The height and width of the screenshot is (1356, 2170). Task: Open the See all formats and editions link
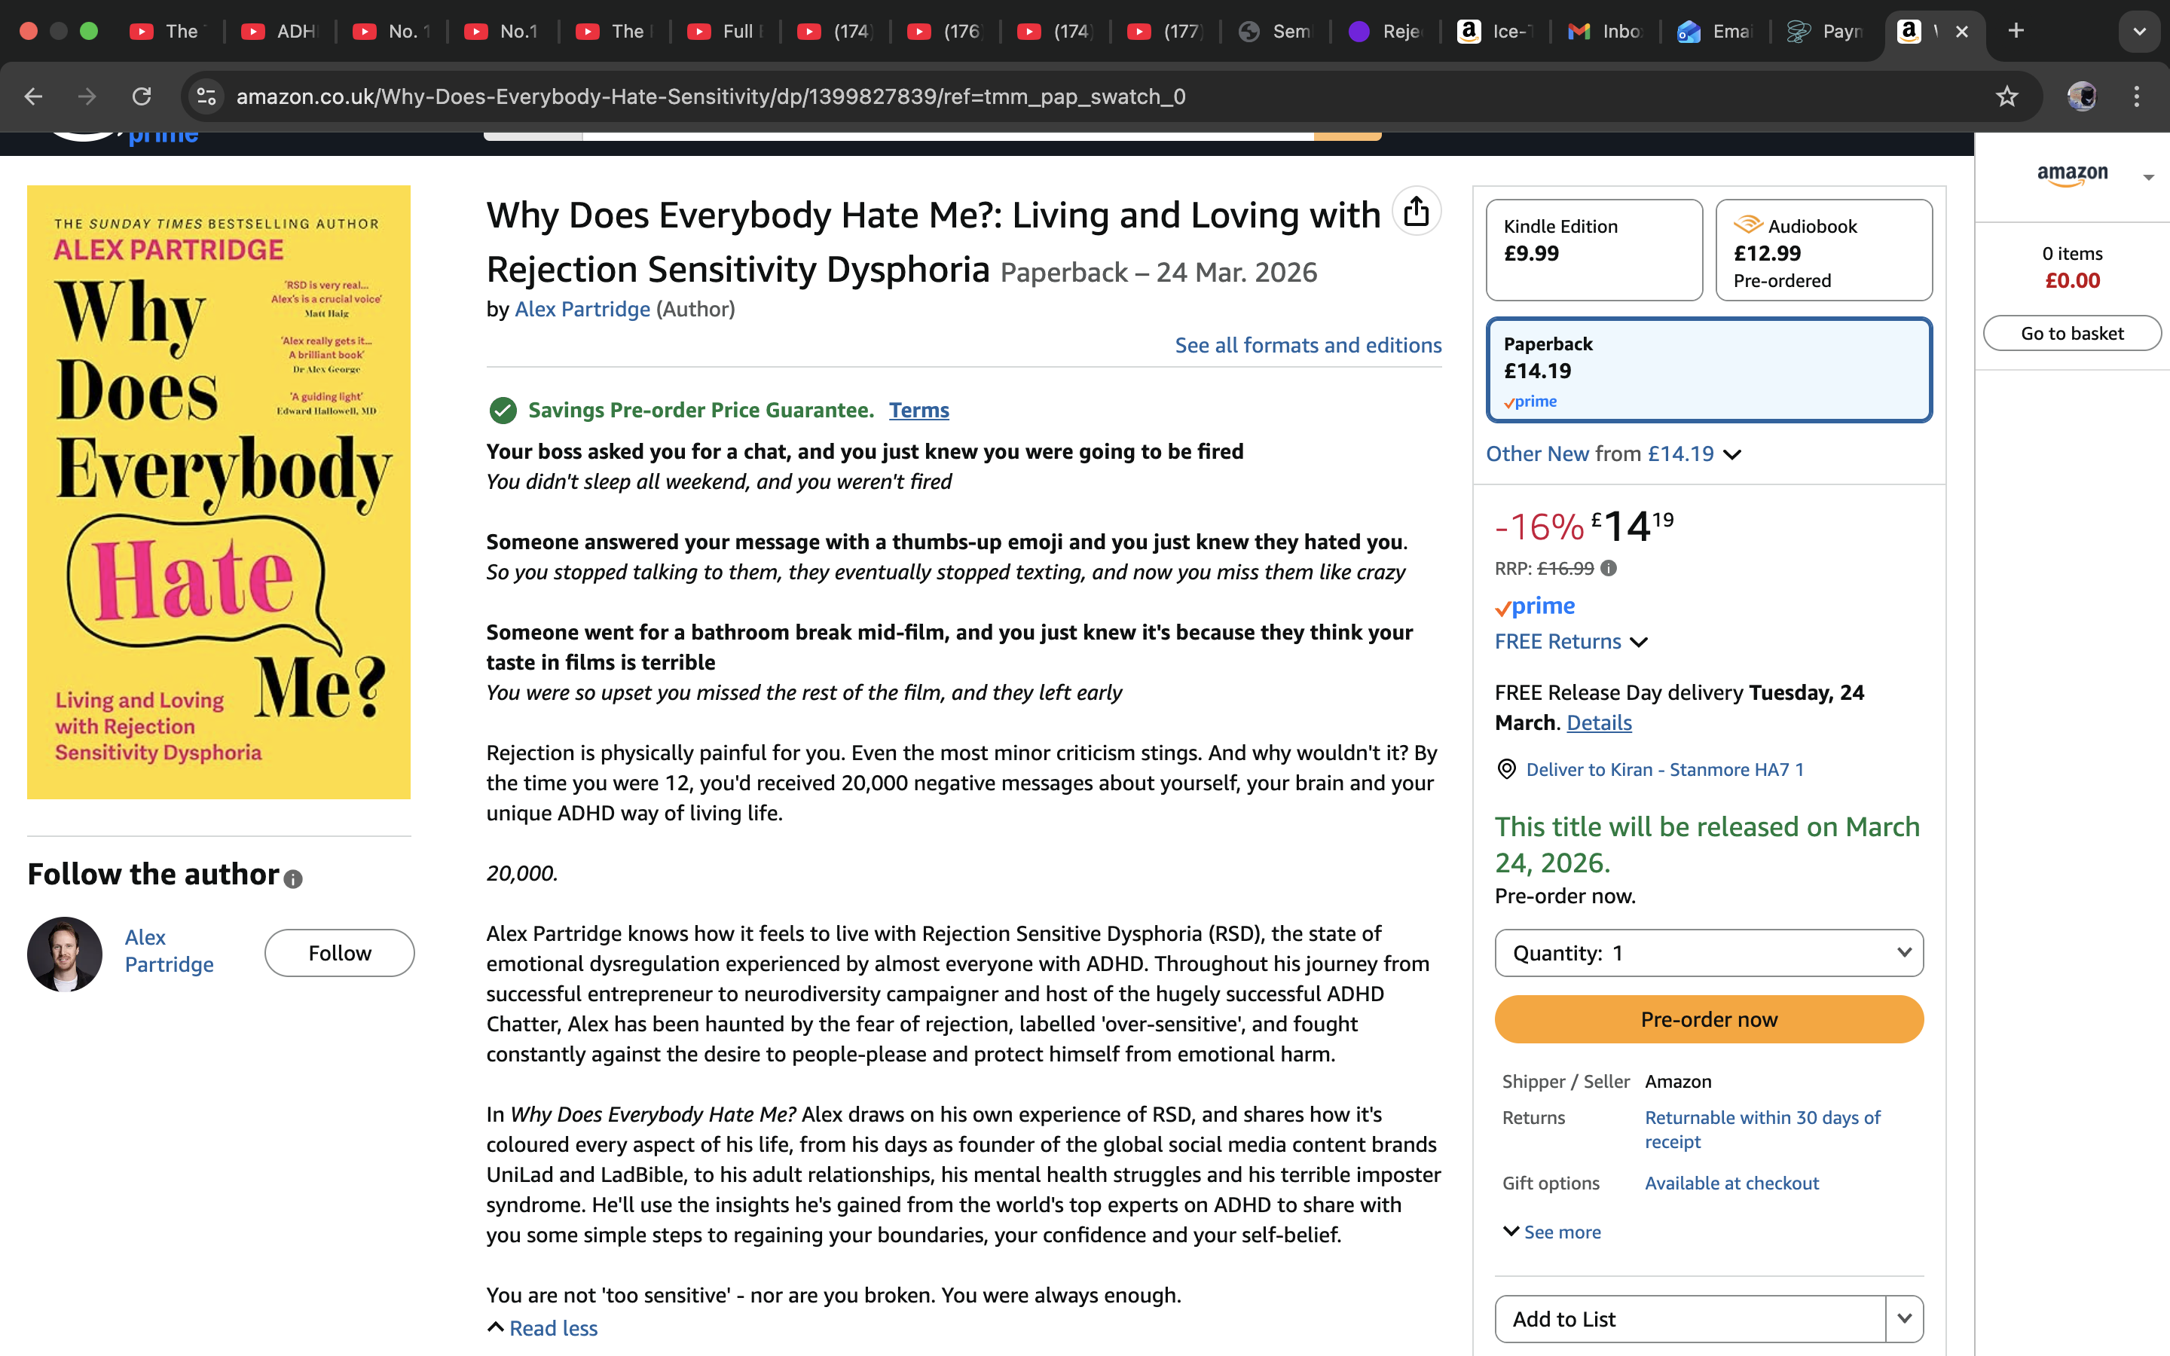(1307, 345)
